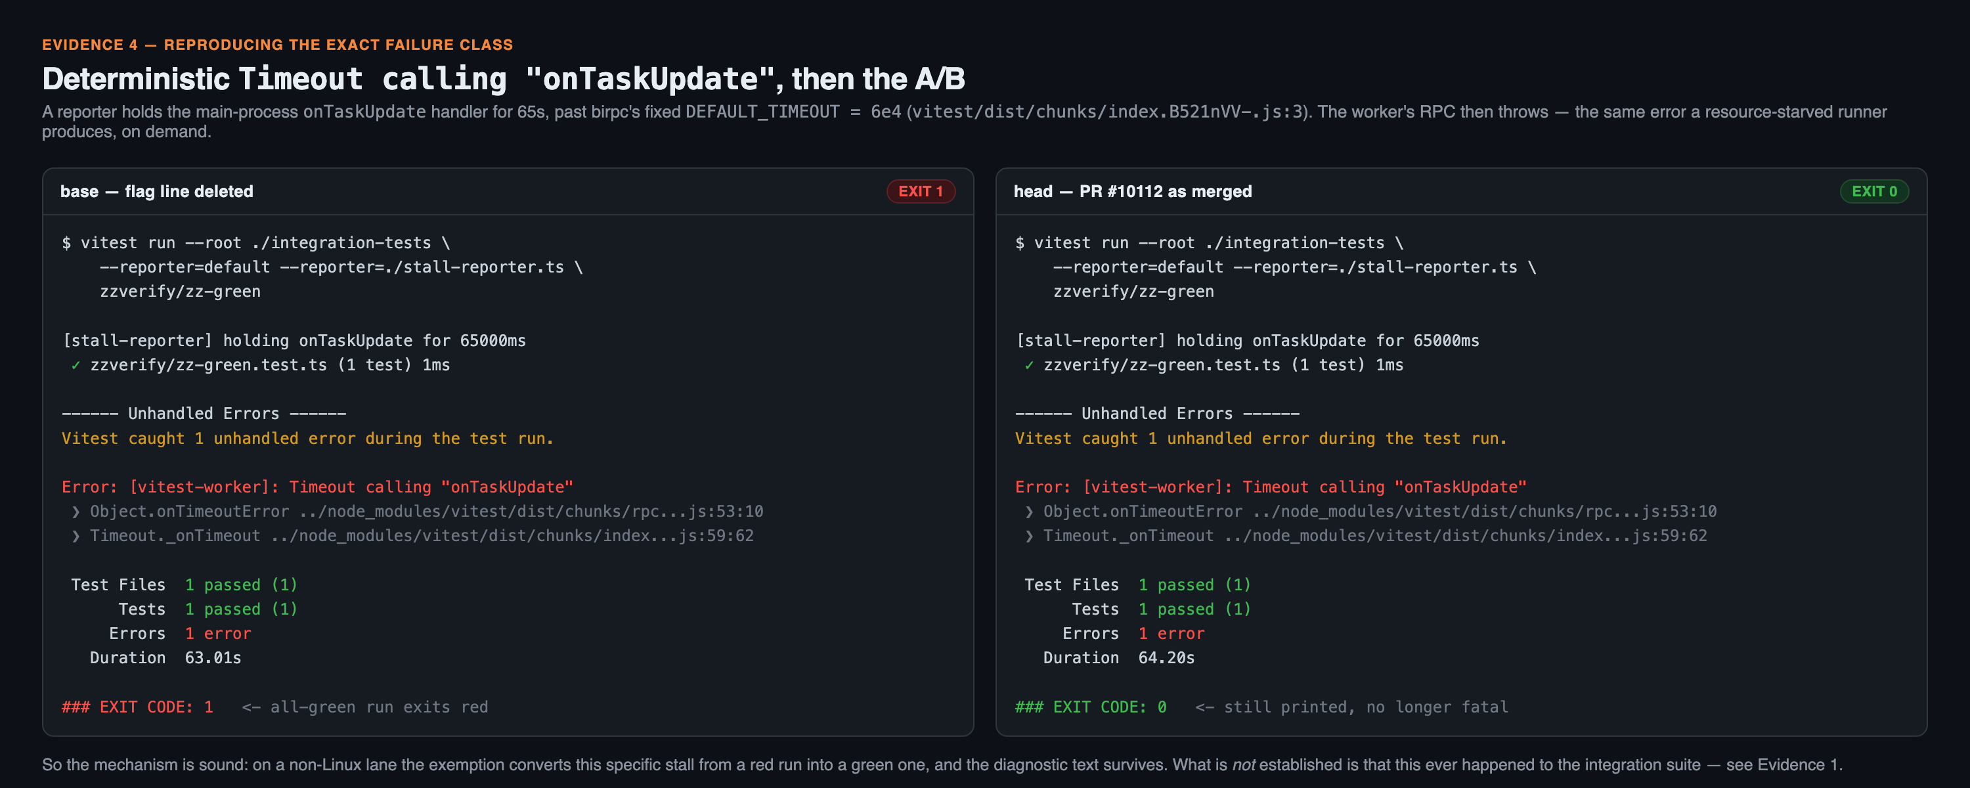Screen dimensions: 1970x788
Task: Select Test Files "1 passed (1)" in base panel
Action: point(242,584)
